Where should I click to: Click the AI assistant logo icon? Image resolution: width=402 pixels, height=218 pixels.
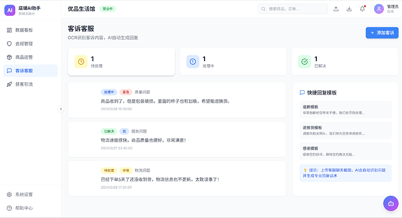pos(10,10)
